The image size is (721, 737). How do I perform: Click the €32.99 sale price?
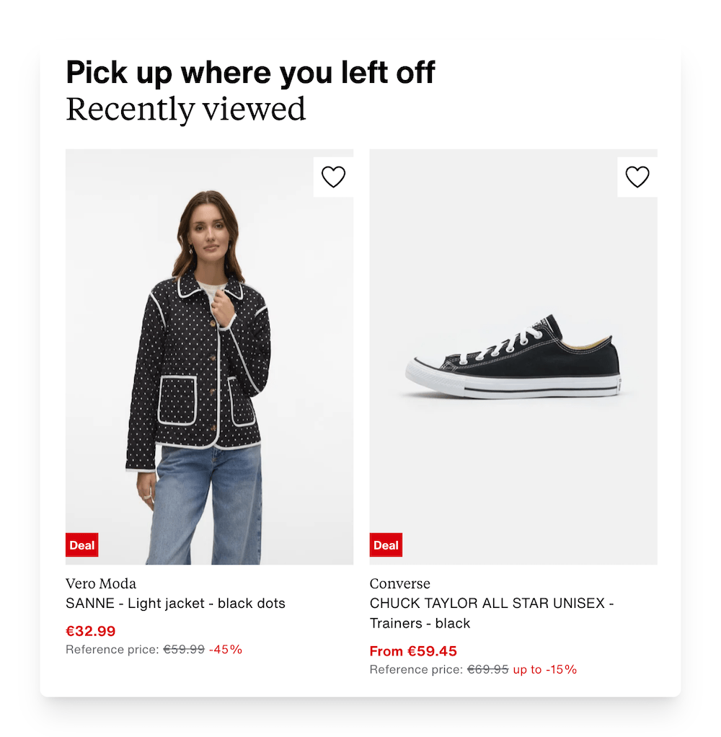(91, 631)
